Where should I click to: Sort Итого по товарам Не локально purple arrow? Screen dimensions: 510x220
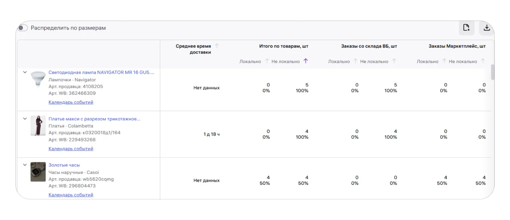(x=306, y=61)
